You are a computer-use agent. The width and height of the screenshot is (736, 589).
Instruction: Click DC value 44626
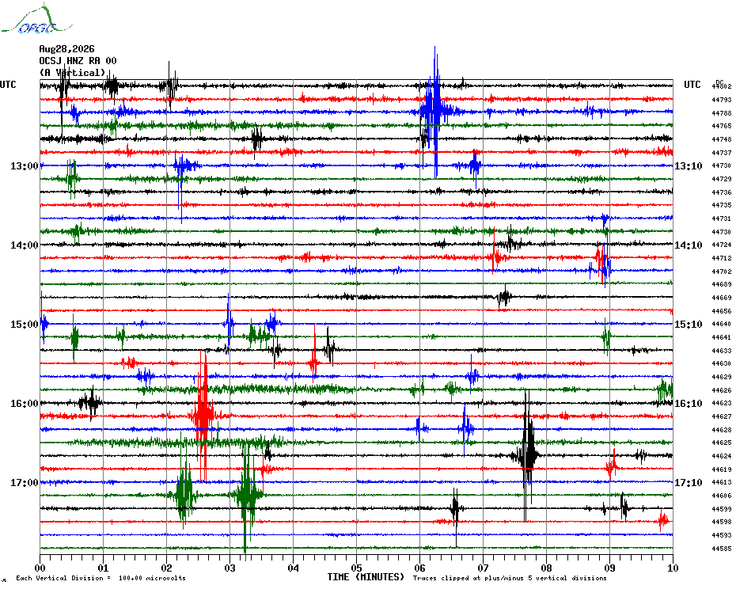[722, 390]
